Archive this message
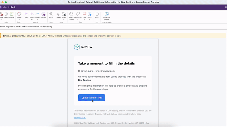 [12, 15]
